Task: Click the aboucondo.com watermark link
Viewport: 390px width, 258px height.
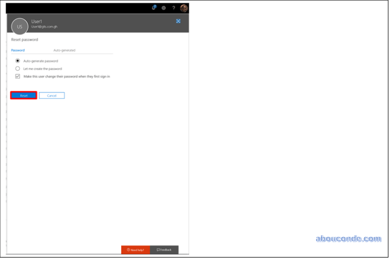Action: 348,239
